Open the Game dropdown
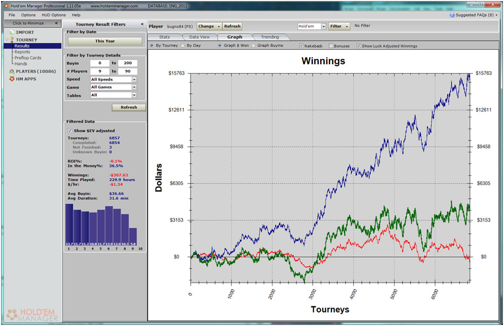 [x=134, y=87]
